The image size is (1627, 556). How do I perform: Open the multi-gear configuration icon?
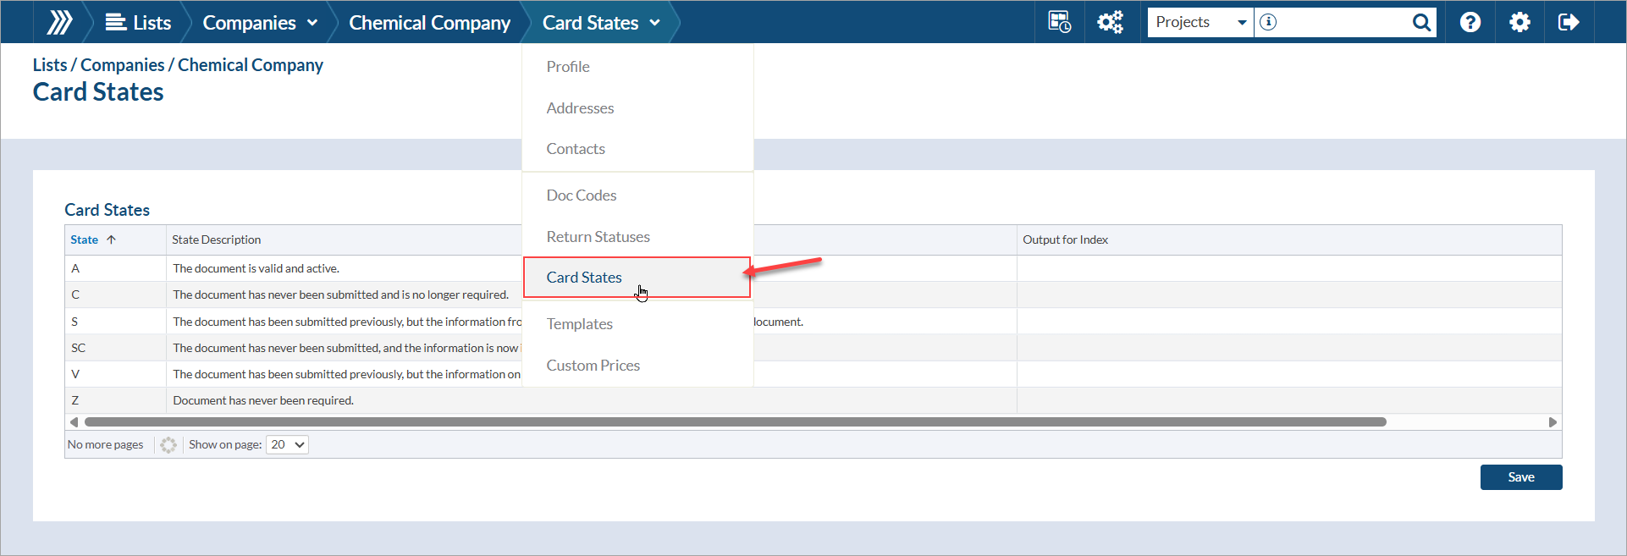pos(1111,22)
